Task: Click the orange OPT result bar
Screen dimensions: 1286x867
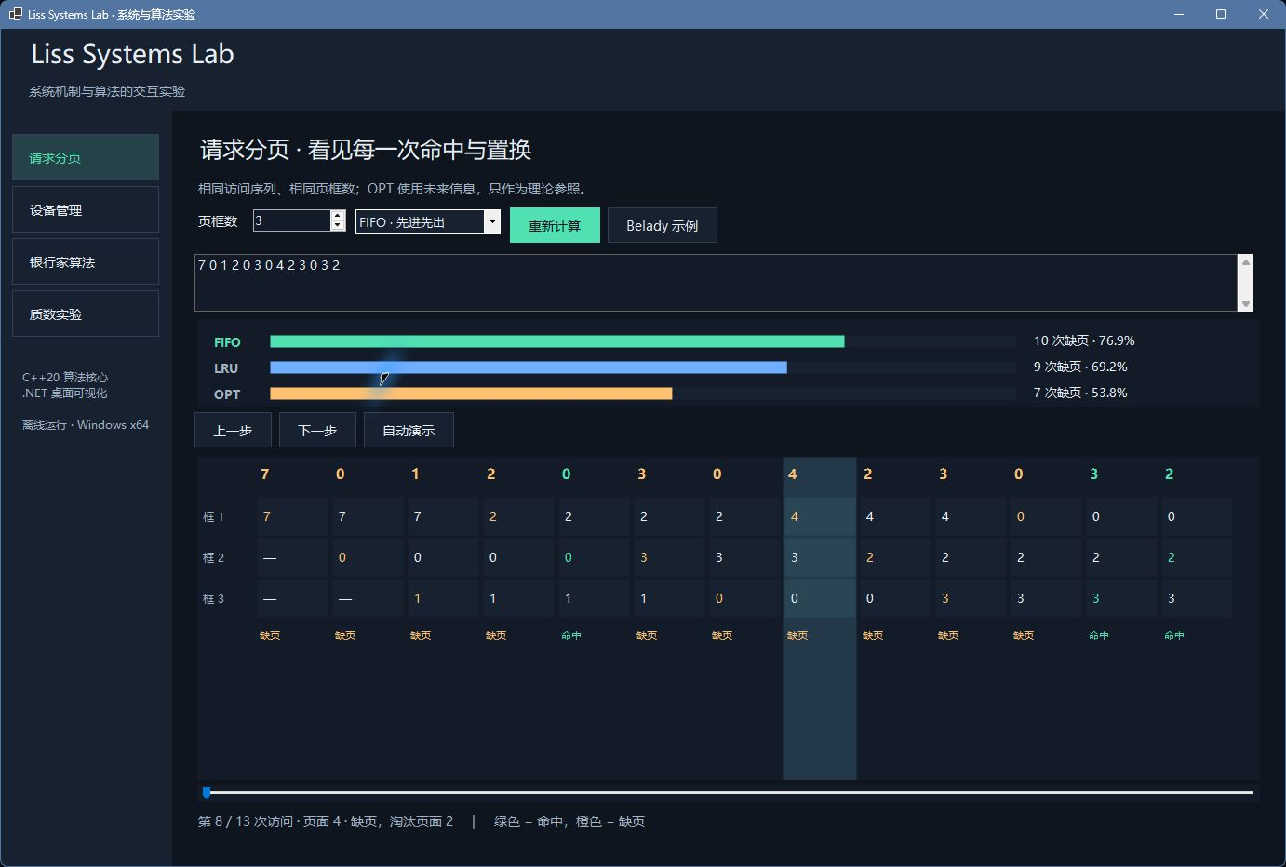Action: (x=471, y=393)
